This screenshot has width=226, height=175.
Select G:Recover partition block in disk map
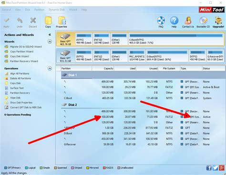216,56
